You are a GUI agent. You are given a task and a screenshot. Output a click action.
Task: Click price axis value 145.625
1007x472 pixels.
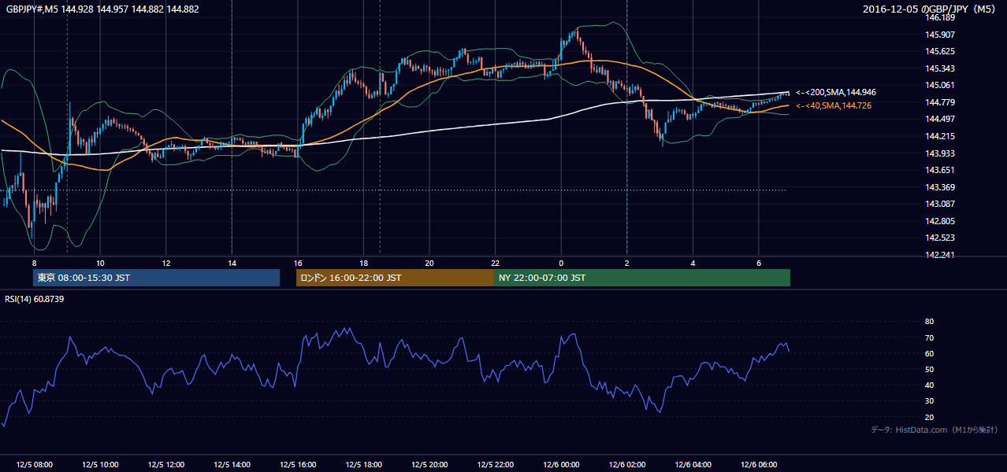point(939,51)
